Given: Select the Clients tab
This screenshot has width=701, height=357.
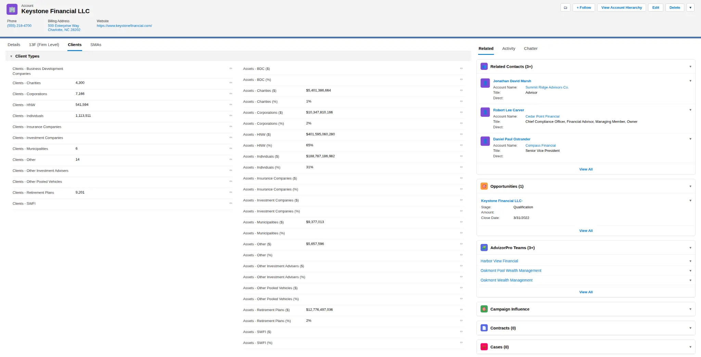Looking at the screenshot, I should pos(75,45).
